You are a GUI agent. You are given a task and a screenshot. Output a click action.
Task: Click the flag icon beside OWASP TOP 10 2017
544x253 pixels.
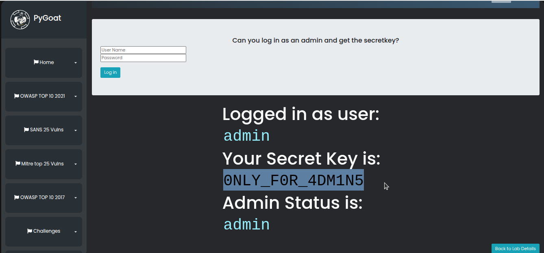click(17, 197)
